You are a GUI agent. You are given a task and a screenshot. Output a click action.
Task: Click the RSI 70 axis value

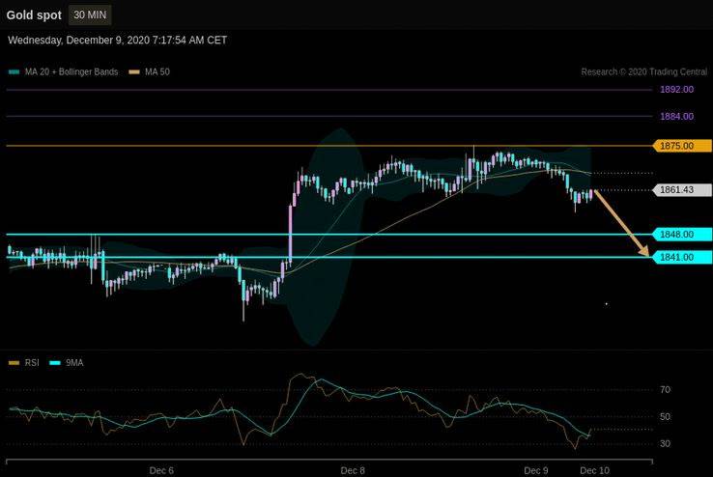pos(665,390)
